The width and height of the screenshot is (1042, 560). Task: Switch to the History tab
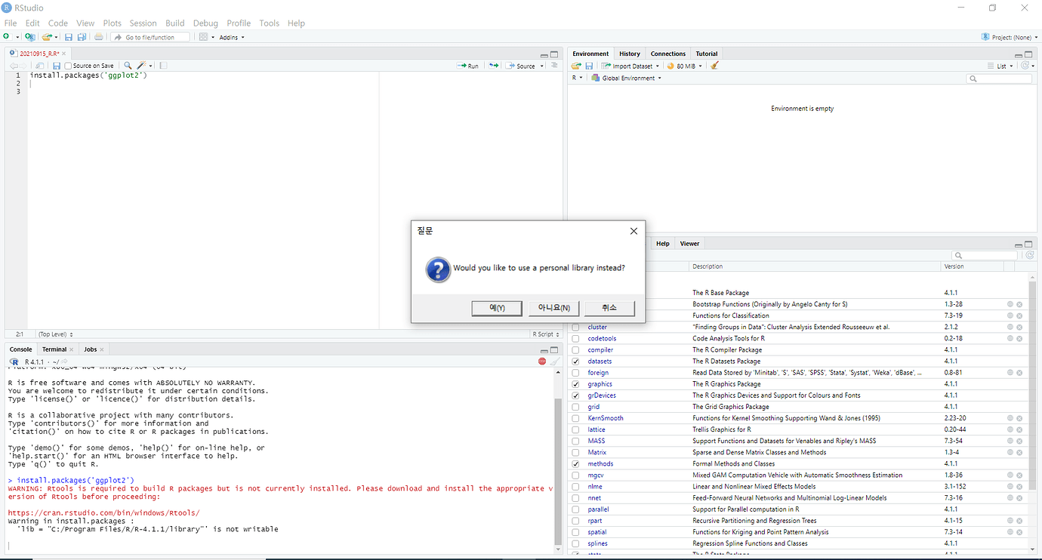coord(629,53)
